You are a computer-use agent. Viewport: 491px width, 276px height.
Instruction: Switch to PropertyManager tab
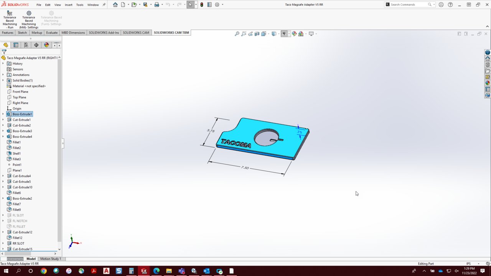(16, 45)
